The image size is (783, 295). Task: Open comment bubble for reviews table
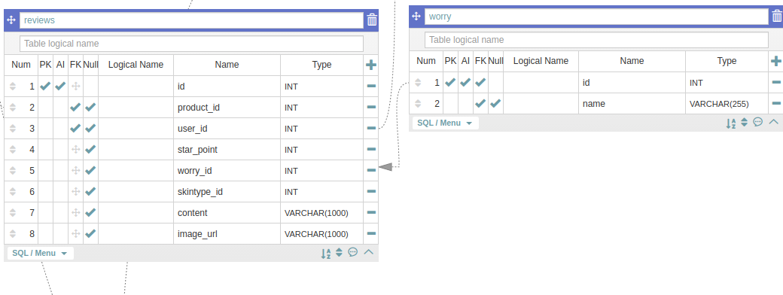pyautogui.click(x=353, y=252)
